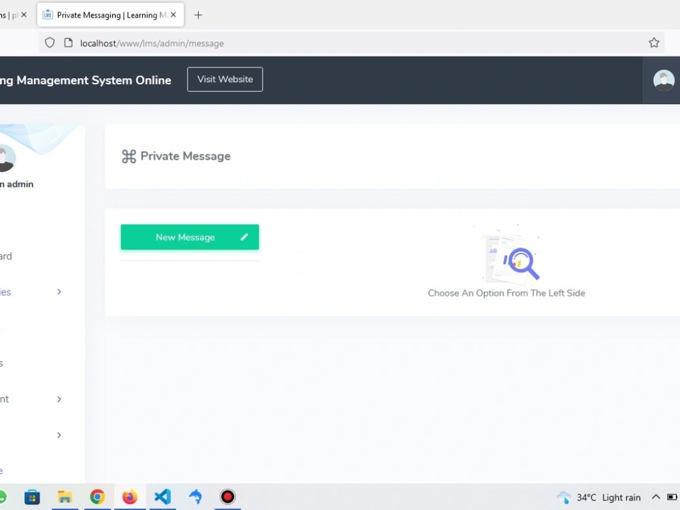
Task: Click the New Message button
Action: tap(190, 237)
